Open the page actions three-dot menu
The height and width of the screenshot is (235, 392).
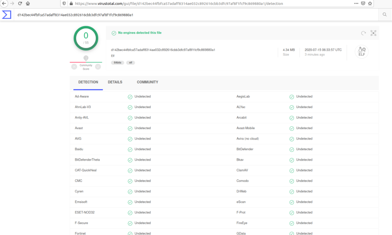(356, 4)
